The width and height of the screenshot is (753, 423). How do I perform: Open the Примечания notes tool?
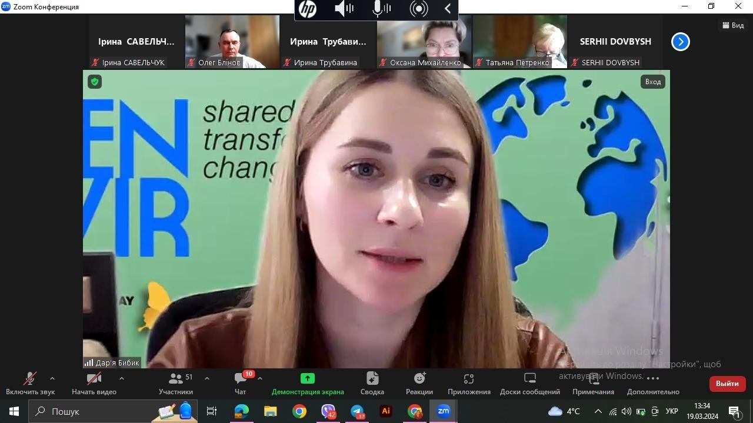pyautogui.click(x=593, y=384)
